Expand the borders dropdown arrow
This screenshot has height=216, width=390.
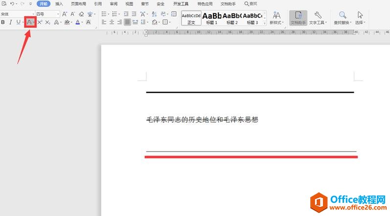point(170,22)
